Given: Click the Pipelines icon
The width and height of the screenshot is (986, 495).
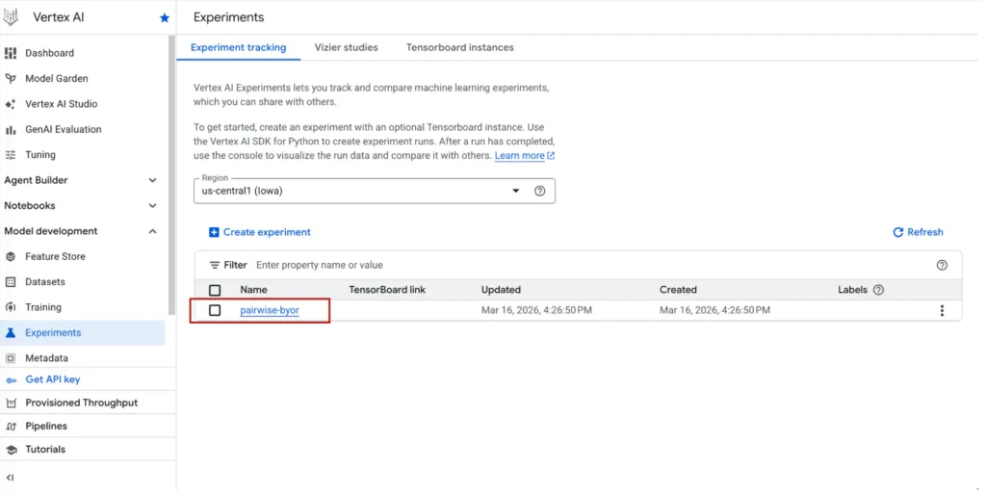Looking at the screenshot, I should [11, 426].
